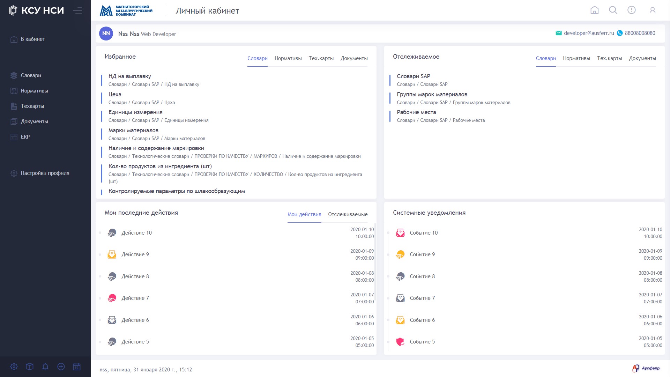This screenshot has width=670, height=377.
Task: Select the Мои действия tab
Action: click(x=304, y=214)
